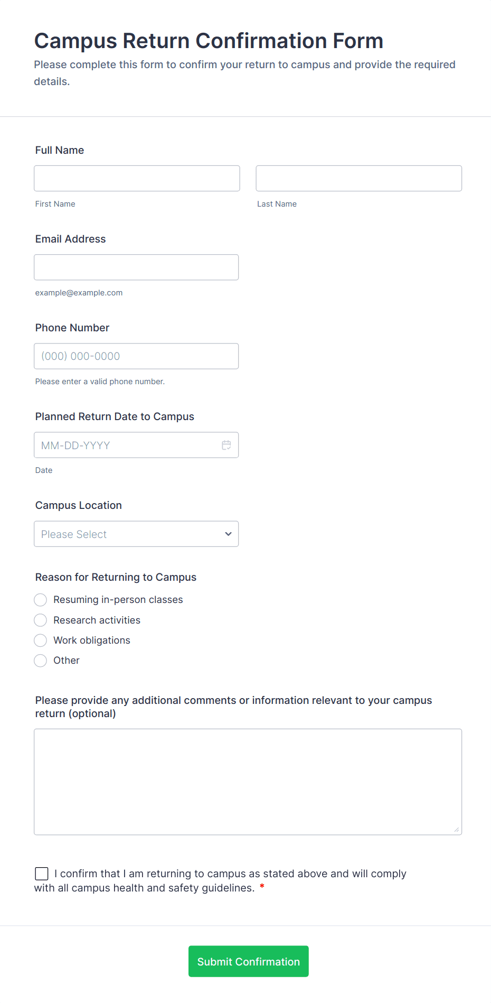This screenshot has height=1003, width=491.
Task: Pick the Other reason radio button
Action: [x=41, y=661]
